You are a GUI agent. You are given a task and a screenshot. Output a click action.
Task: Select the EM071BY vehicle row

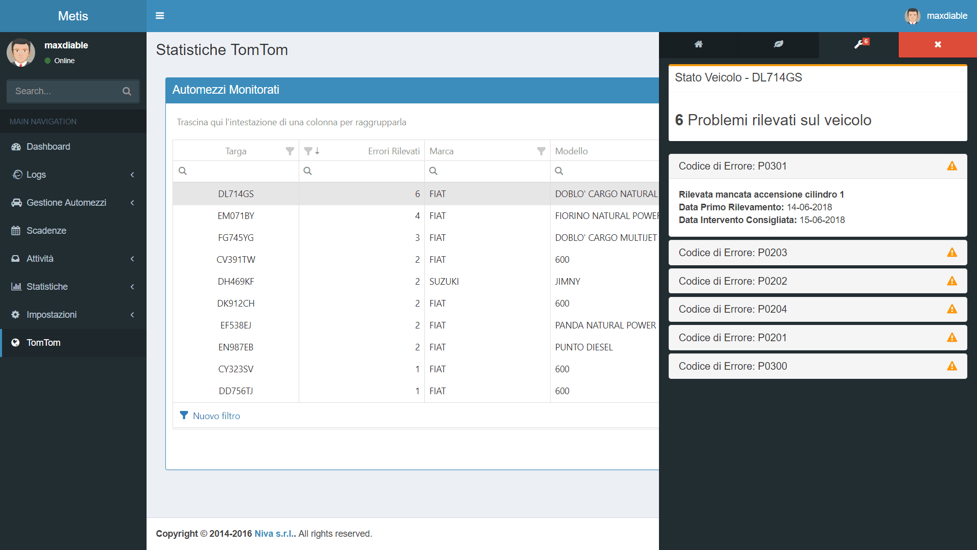click(236, 216)
